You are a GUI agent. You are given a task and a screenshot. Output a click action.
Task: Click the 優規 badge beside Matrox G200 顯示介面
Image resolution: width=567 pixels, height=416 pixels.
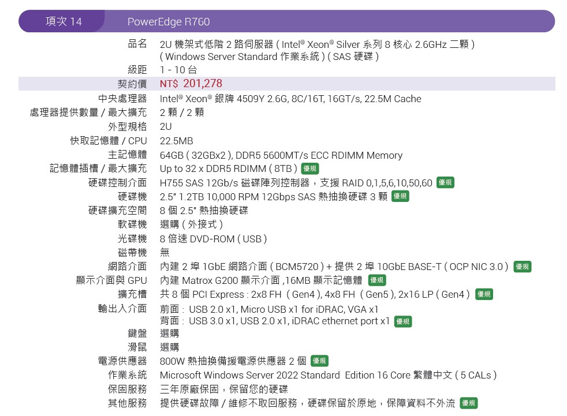[x=377, y=280]
